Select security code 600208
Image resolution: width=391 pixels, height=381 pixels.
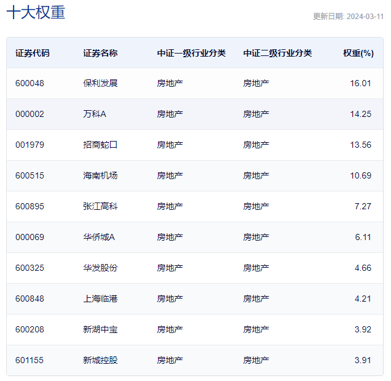[30, 329]
